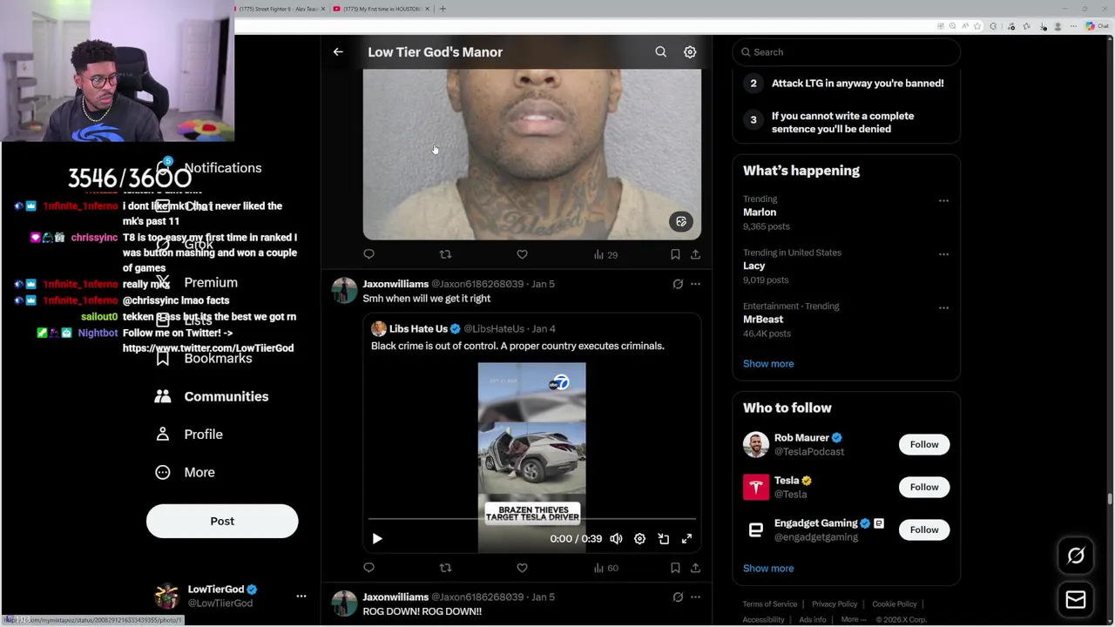Mute the video volume

pos(616,539)
